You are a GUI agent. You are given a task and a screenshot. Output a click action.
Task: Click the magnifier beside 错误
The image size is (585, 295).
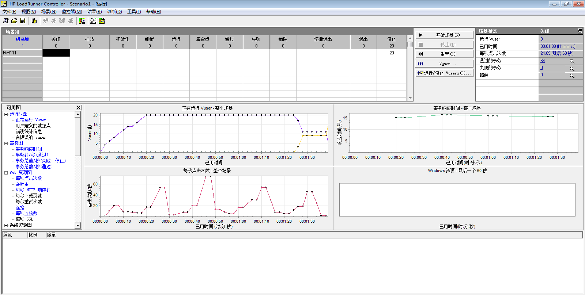[572, 76]
